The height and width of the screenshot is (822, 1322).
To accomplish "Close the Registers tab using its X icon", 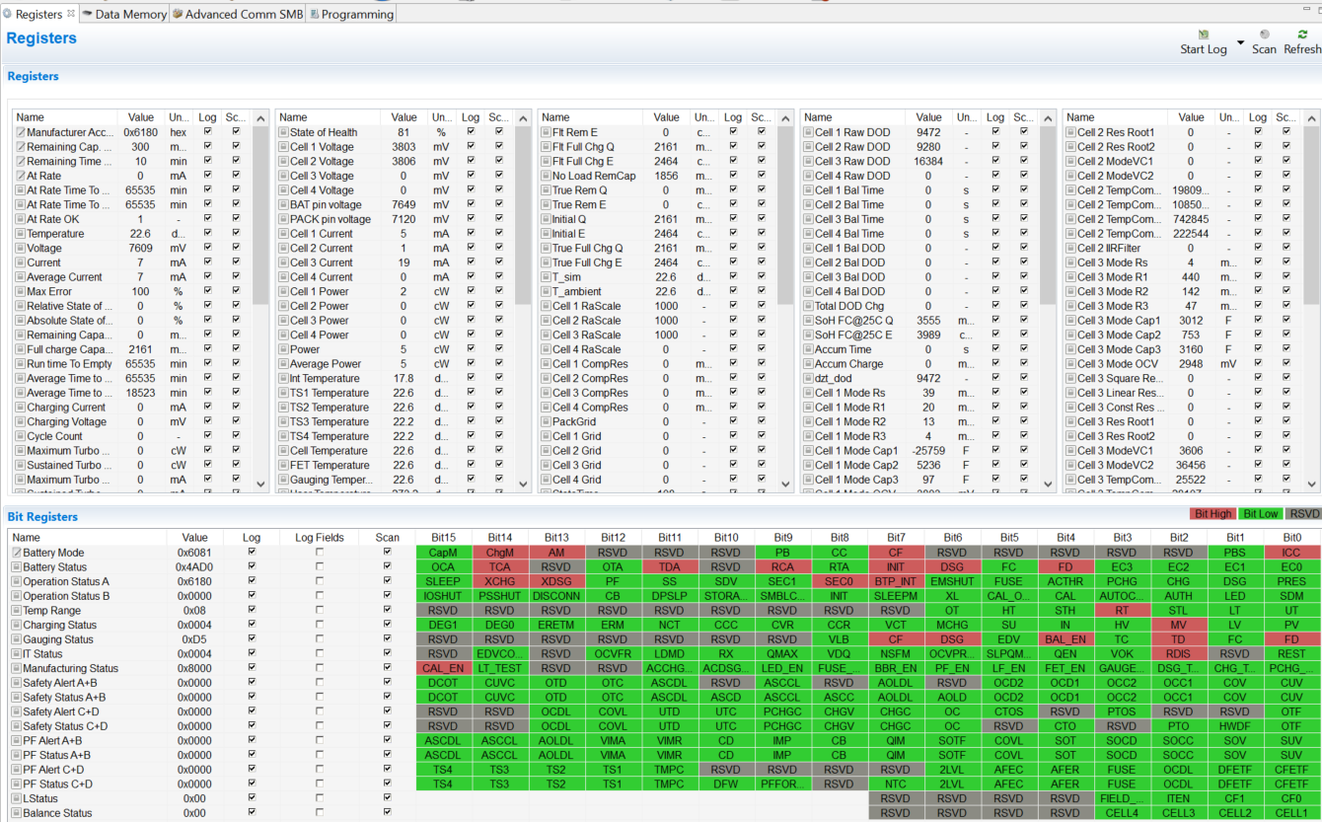I will tap(70, 14).
